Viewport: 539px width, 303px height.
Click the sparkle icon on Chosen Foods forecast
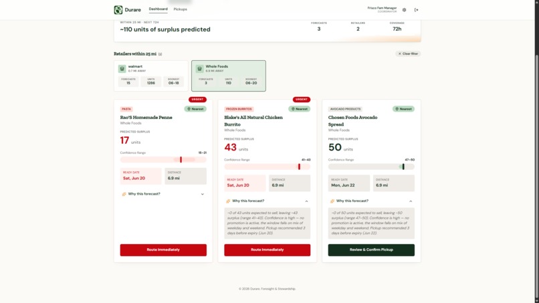(332, 201)
